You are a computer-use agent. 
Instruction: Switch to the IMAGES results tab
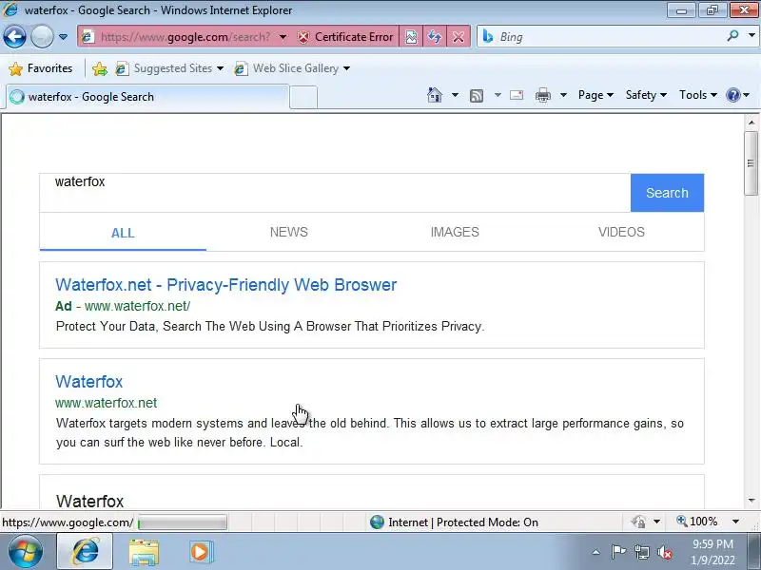click(455, 232)
